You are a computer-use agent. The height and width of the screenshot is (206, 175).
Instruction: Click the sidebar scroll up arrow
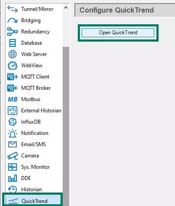(x=66, y=7)
